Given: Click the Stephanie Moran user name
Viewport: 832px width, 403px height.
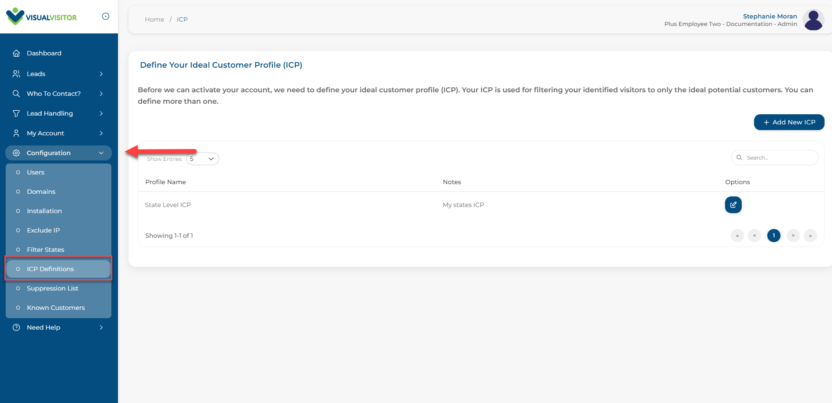Looking at the screenshot, I should tap(770, 16).
